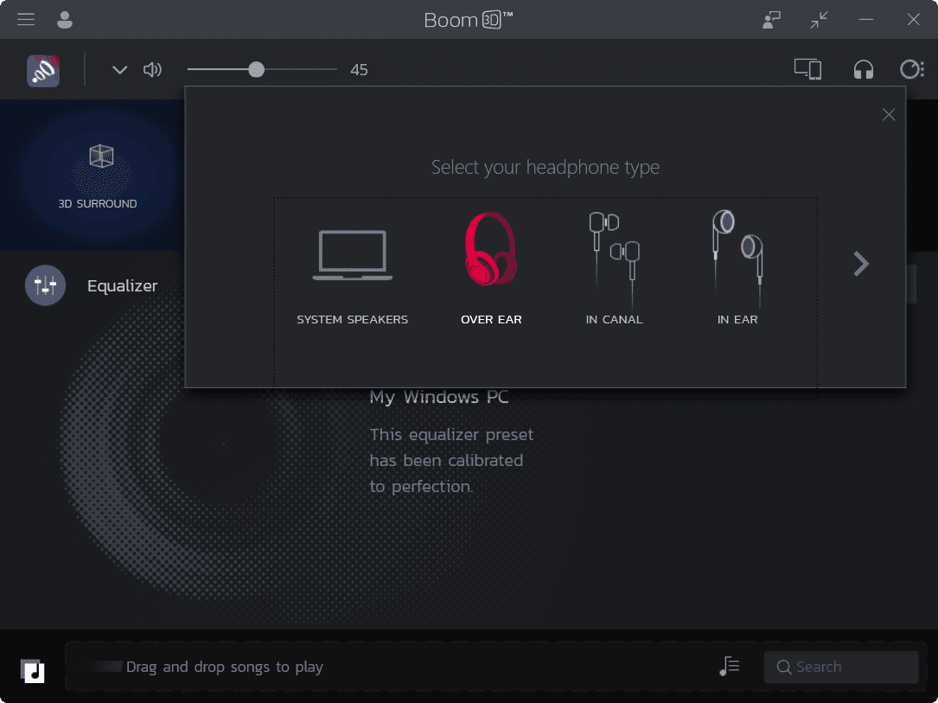Select the In Canal earphones icon
Image resolution: width=938 pixels, height=703 pixels.
[x=615, y=259]
